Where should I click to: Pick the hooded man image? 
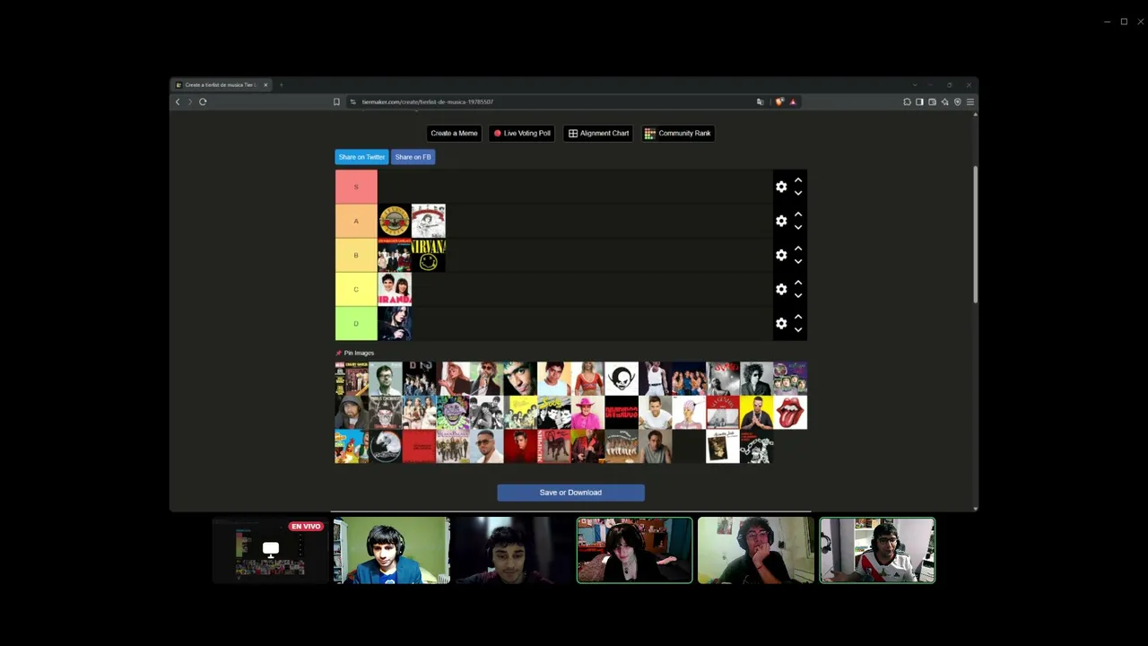pyautogui.click(x=352, y=413)
